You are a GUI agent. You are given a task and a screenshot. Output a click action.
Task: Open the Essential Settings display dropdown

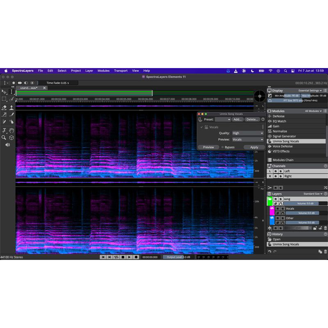coord(310,91)
